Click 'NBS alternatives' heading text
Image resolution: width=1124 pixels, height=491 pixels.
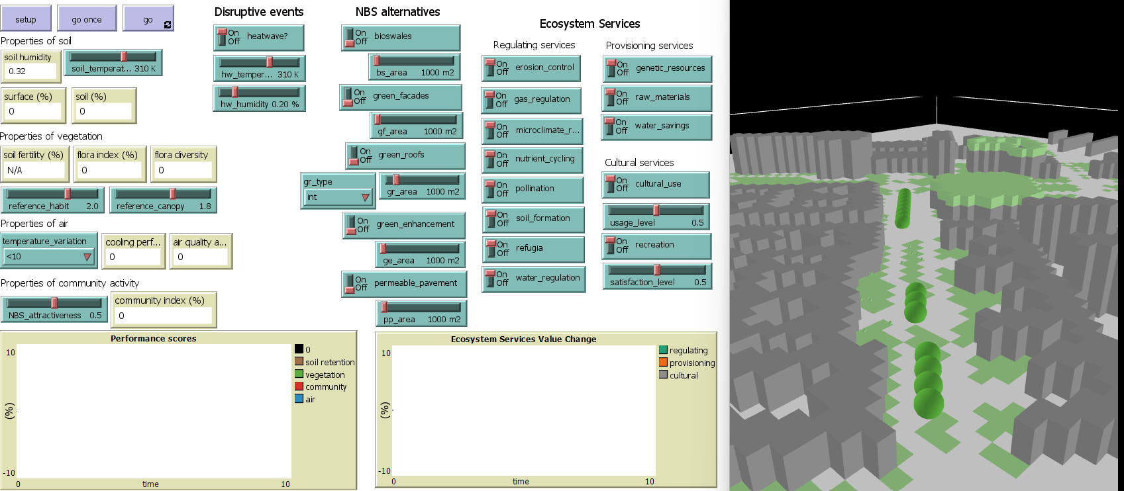click(x=397, y=12)
